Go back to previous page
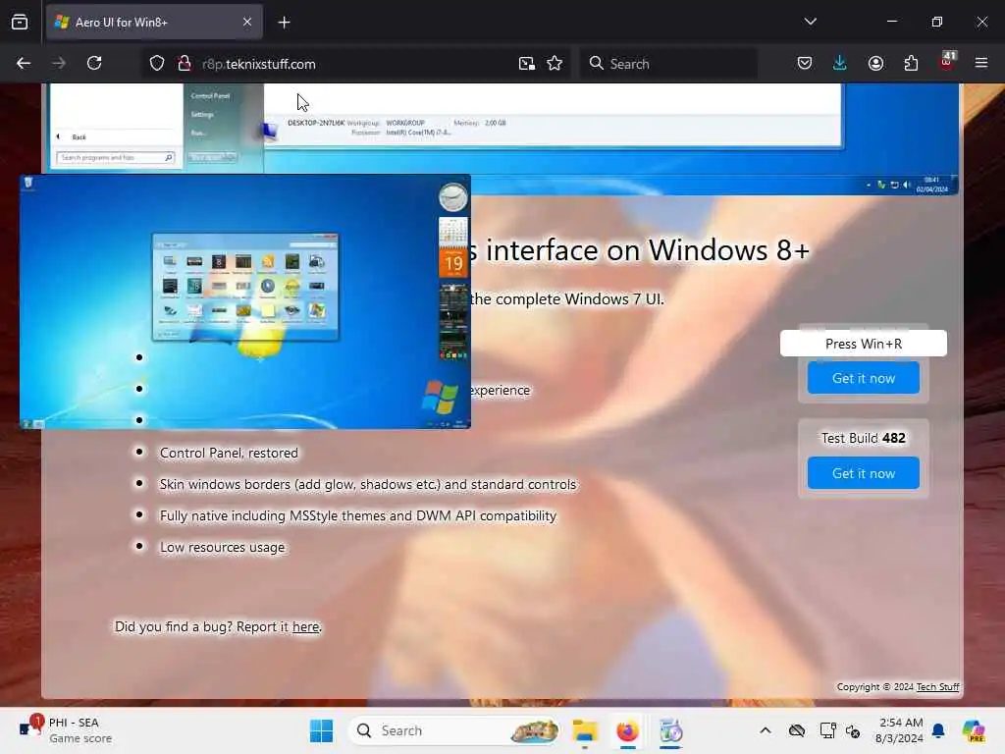 click(24, 64)
